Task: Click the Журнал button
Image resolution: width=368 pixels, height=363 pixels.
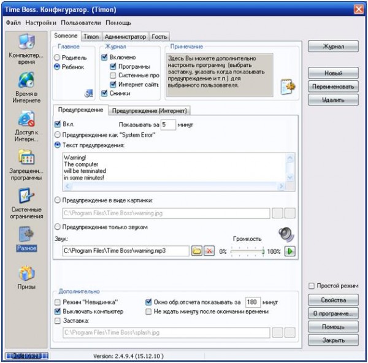Action: 333,47
